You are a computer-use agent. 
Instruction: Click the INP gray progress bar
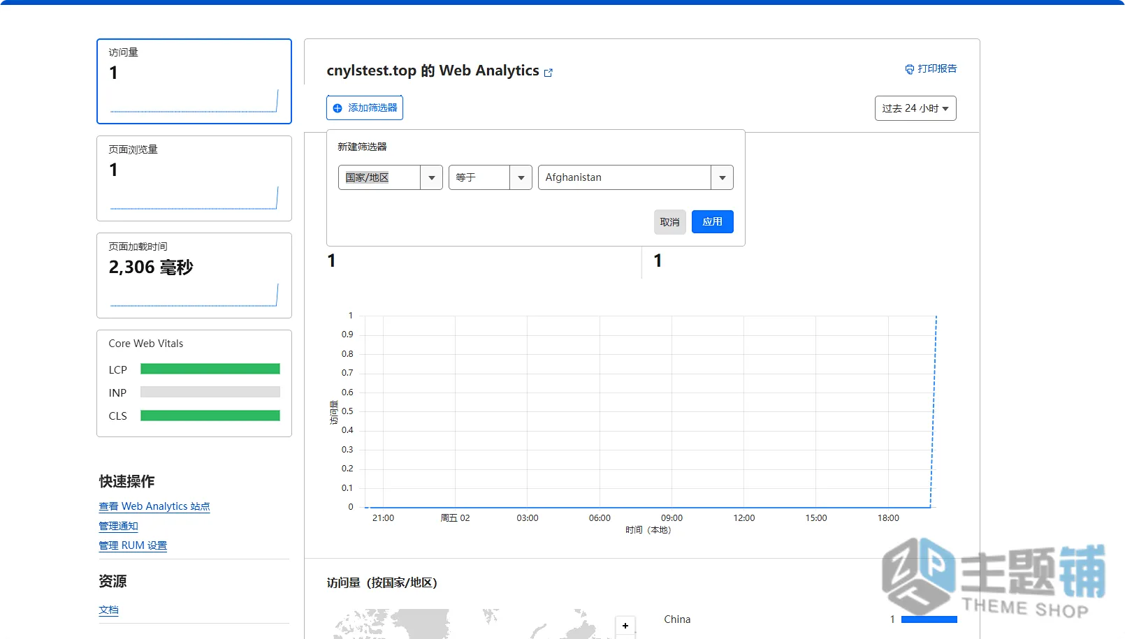tap(210, 392)
